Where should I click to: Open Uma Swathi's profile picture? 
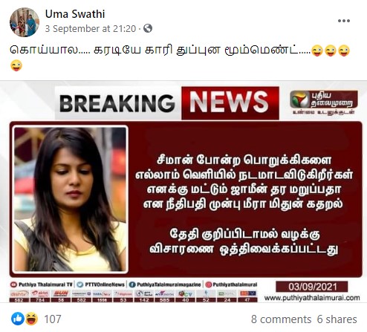(25, 22)
